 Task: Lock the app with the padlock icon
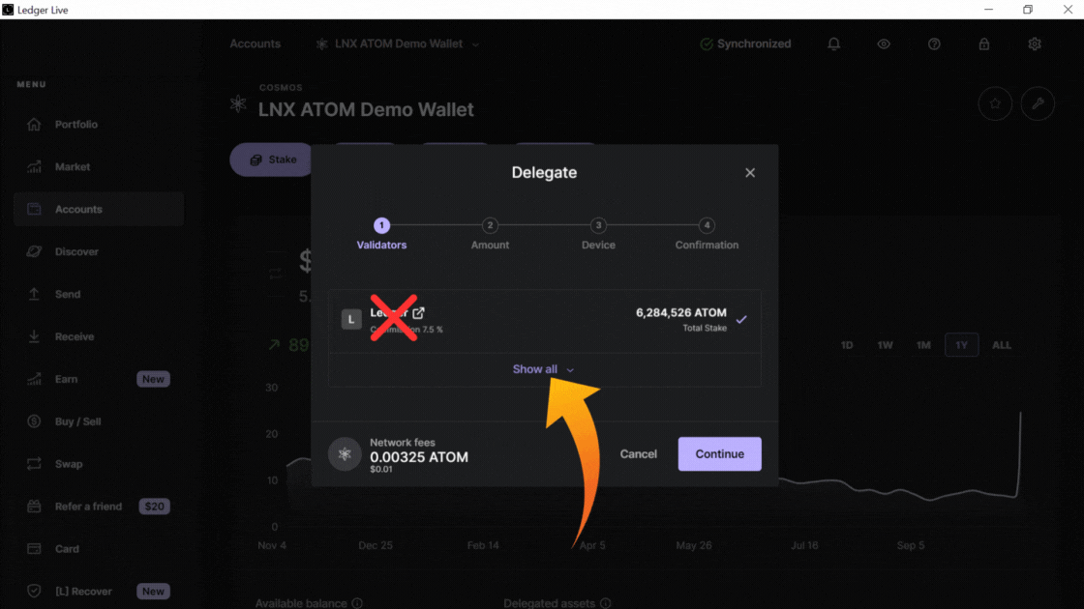click(x=983, y=44)
